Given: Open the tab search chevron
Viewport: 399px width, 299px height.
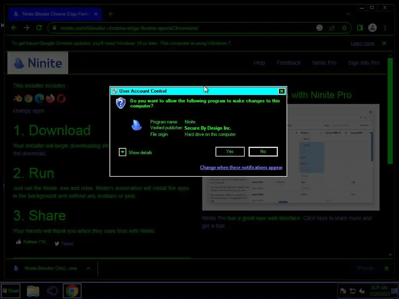Looking at the screenshot, I should [x=348, y=14].
